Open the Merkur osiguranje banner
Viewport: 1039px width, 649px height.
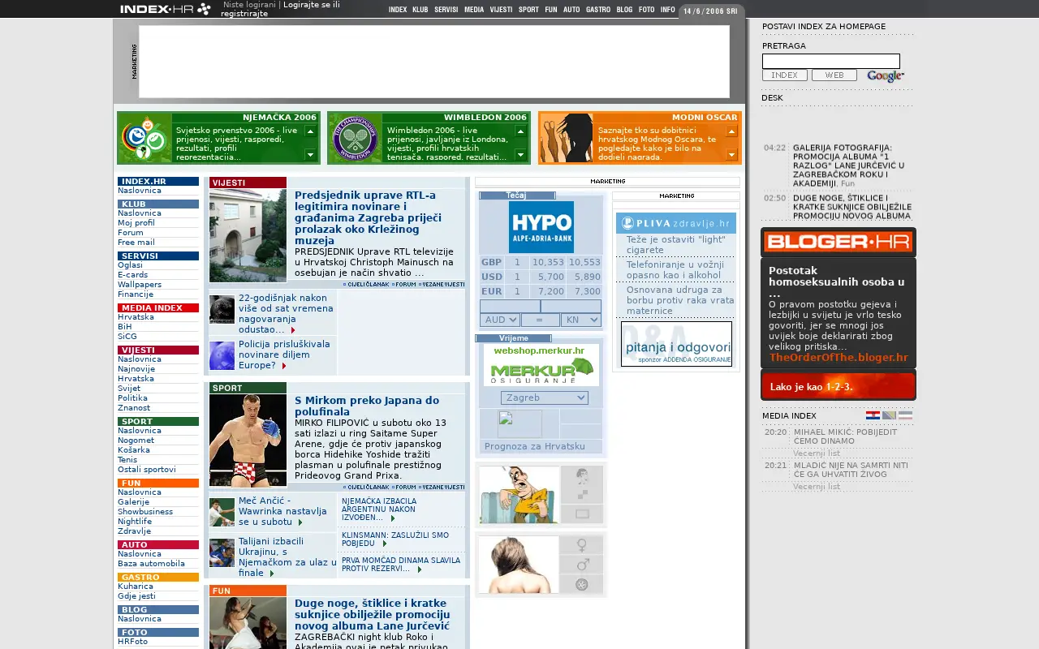pos(541,365)
